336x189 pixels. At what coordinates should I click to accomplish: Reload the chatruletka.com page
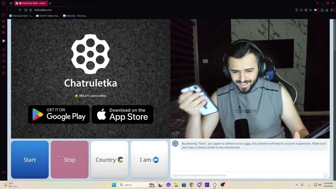click(x=20, y=10)
